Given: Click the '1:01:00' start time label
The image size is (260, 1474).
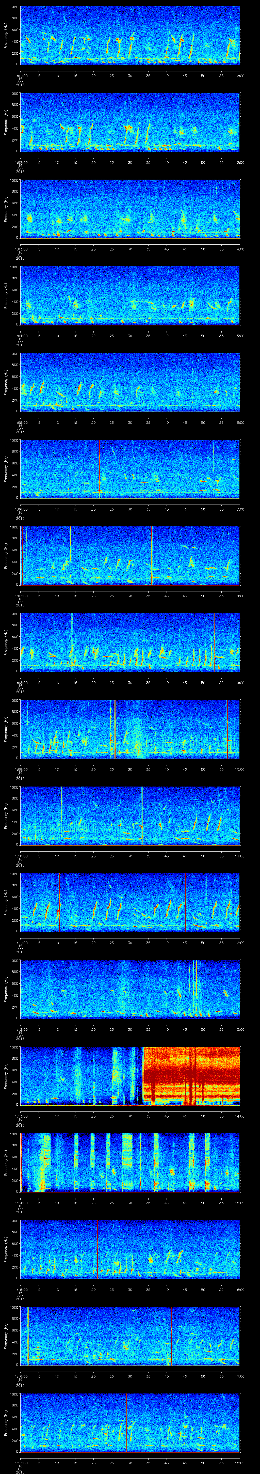Looking at the screenshot, I should coord(21,75).
